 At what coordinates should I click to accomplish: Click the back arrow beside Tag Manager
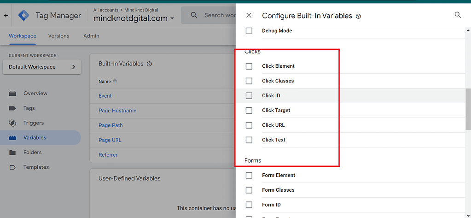[x=6, y=16]
